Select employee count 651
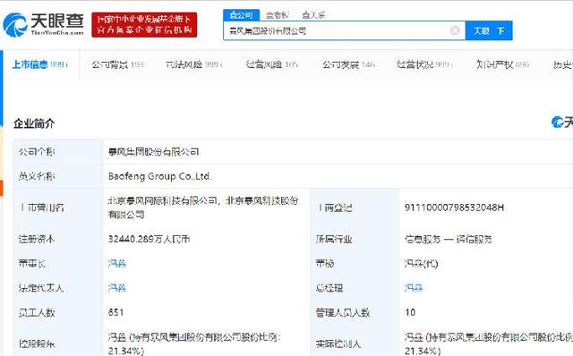Image resolution: width=573 pixels, height=356 pixels. pos(115,312)
